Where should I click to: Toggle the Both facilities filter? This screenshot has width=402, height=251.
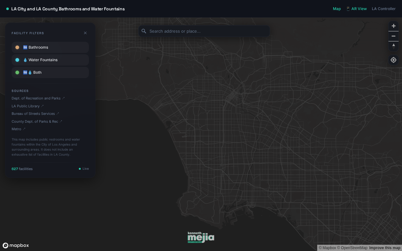pos(50,72)
